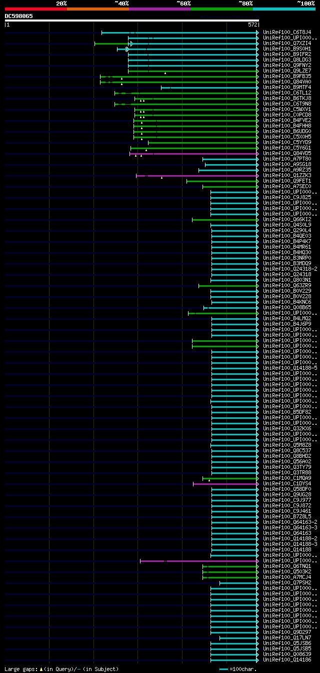Select the UniRef100_C5WXV1 label
Screen dimensions: 320x673
tap(287, 109)
